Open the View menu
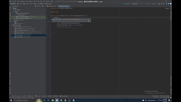Viewport: 181px width, 102px height. tap(18, 1)
